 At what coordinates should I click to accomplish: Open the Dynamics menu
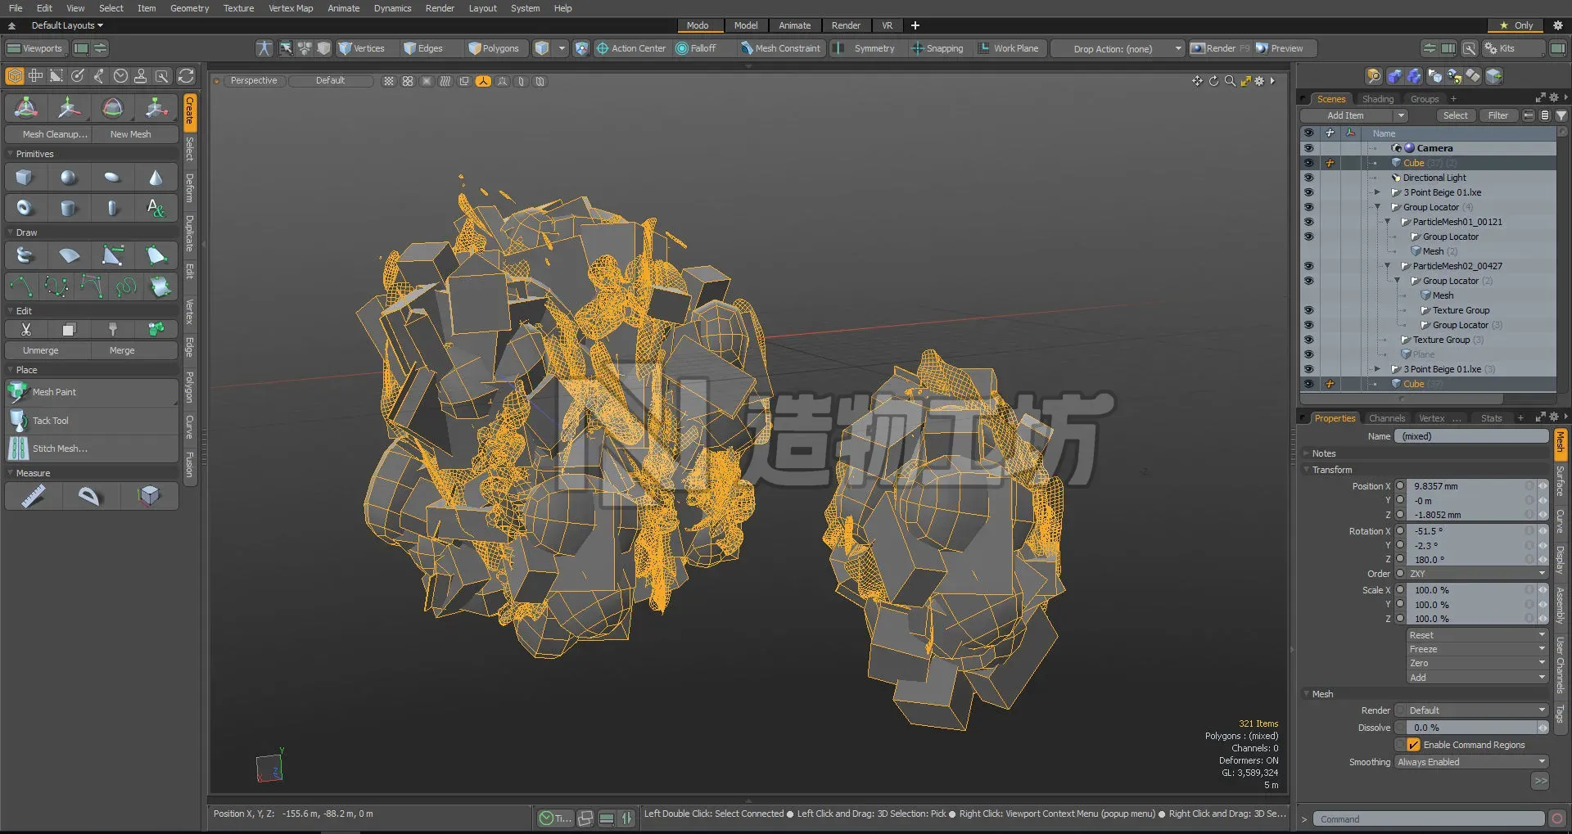pyautogui.click(x=392, y=8)
